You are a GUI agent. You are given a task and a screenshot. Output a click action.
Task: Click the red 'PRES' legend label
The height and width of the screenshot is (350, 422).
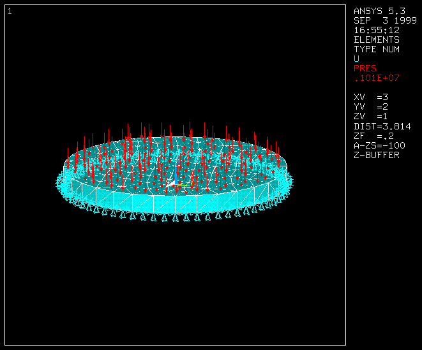[365, 69]
